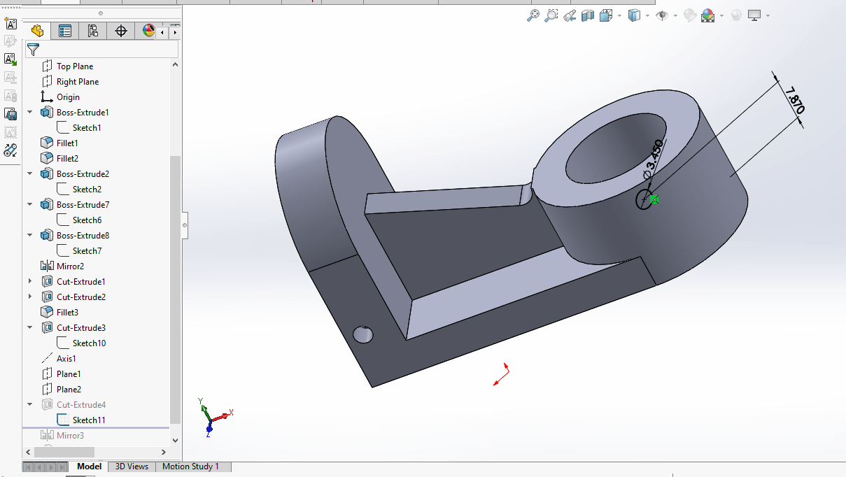Toggle the Section View tool

point(588,15)
